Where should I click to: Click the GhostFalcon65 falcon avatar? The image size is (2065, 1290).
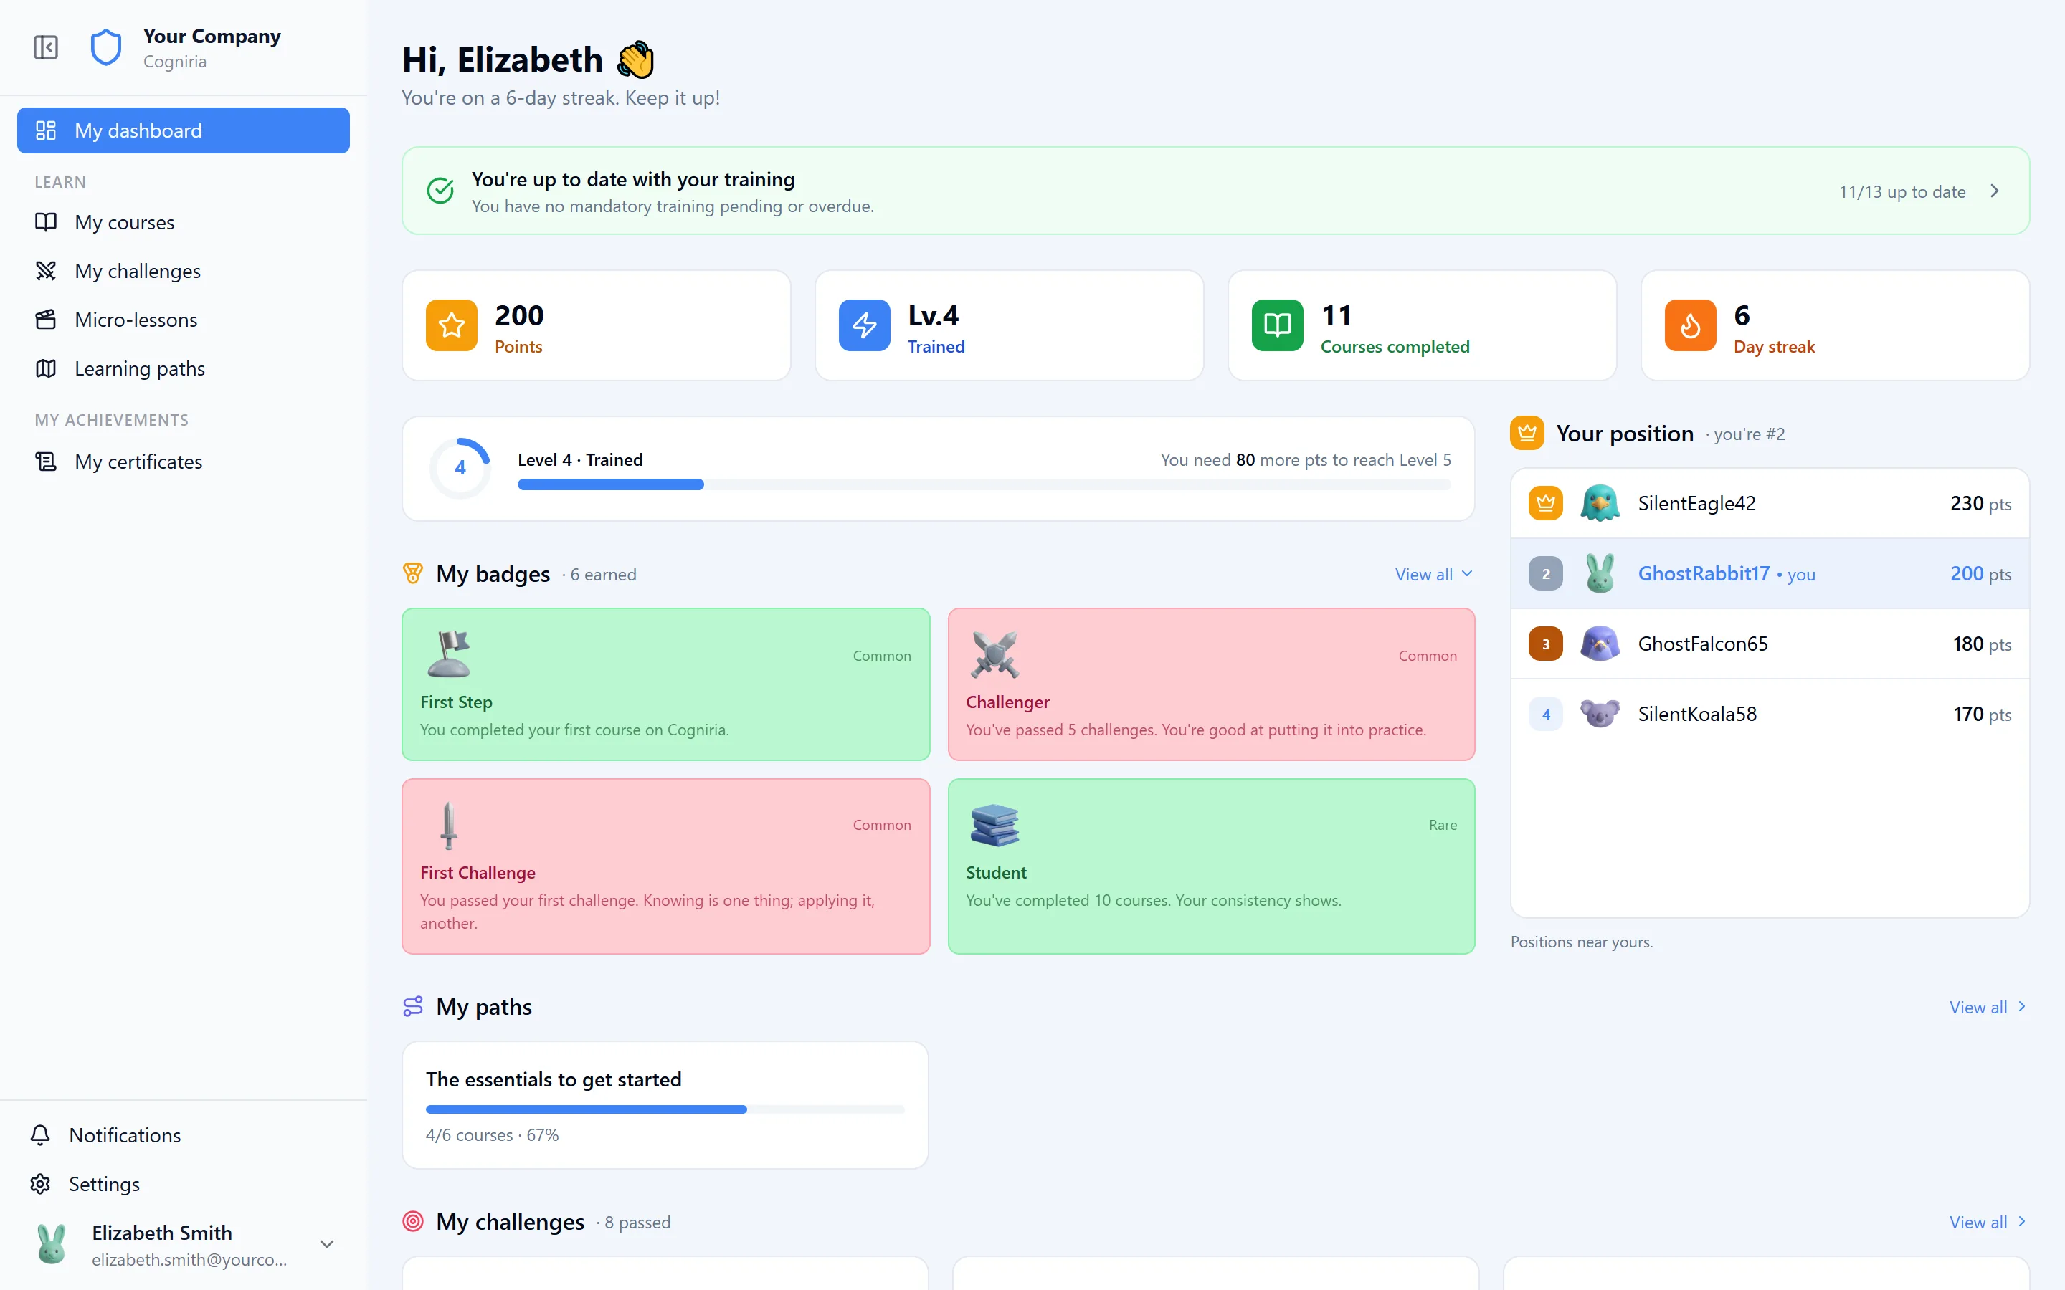click(1600, 644)
